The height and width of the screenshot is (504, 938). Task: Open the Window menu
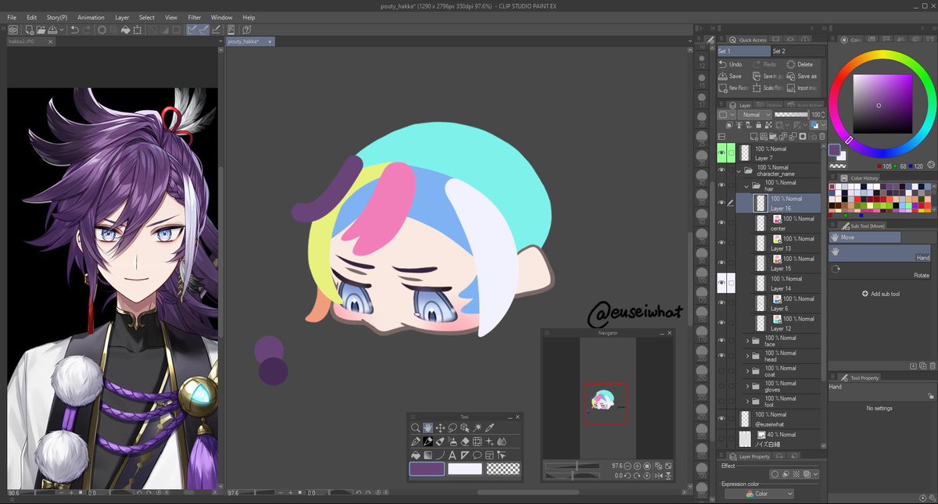tap(221, 17)
